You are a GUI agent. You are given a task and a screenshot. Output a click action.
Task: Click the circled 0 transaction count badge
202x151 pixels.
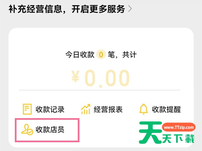[x=101, y=55]
